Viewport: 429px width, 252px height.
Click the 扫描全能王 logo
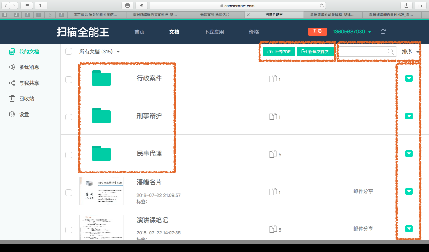83,32
